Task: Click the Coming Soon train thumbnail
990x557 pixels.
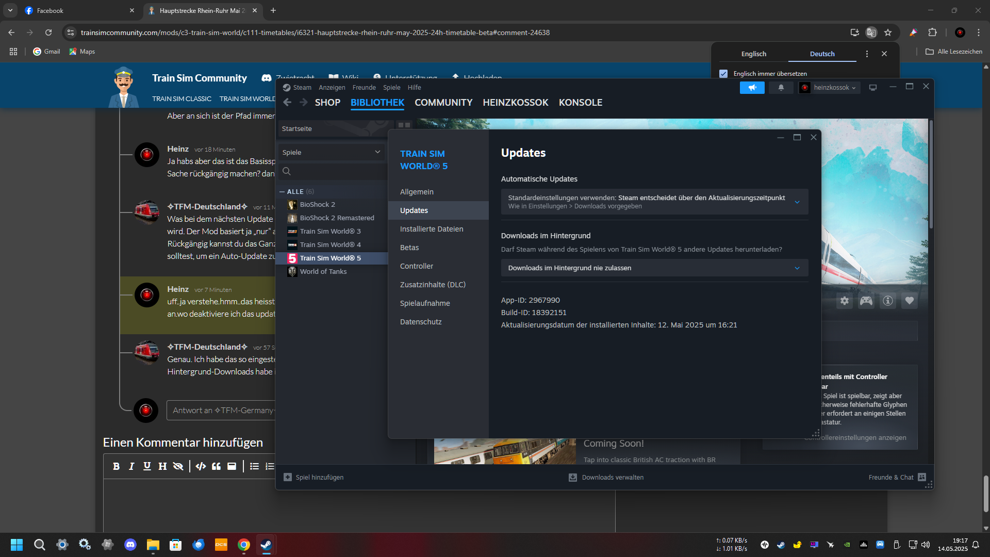Action: [505, 451]
